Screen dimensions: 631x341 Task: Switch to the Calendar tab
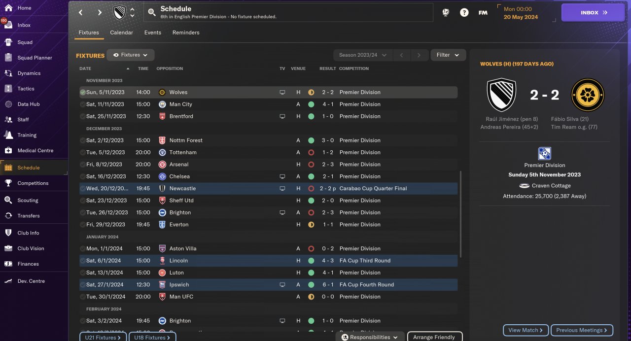(x=121, y=33)
